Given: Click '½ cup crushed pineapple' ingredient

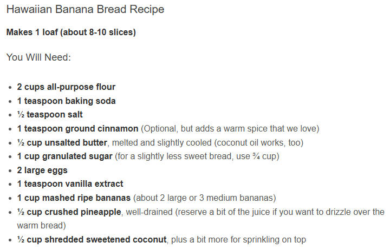Looking at the screenshot, I should click(x=69, y=212).
